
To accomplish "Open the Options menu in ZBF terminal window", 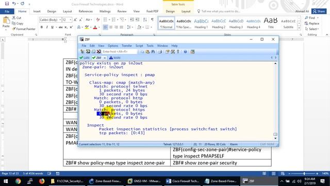I will 113,45.
